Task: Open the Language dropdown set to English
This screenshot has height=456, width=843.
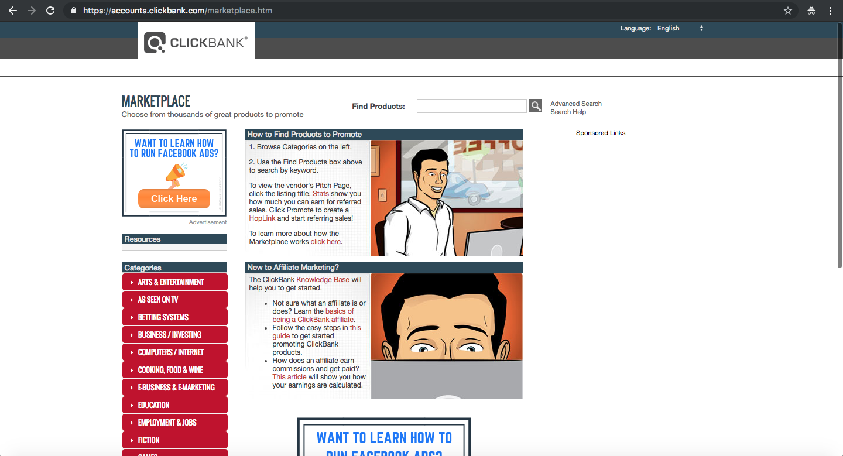Action: [680, 28]
